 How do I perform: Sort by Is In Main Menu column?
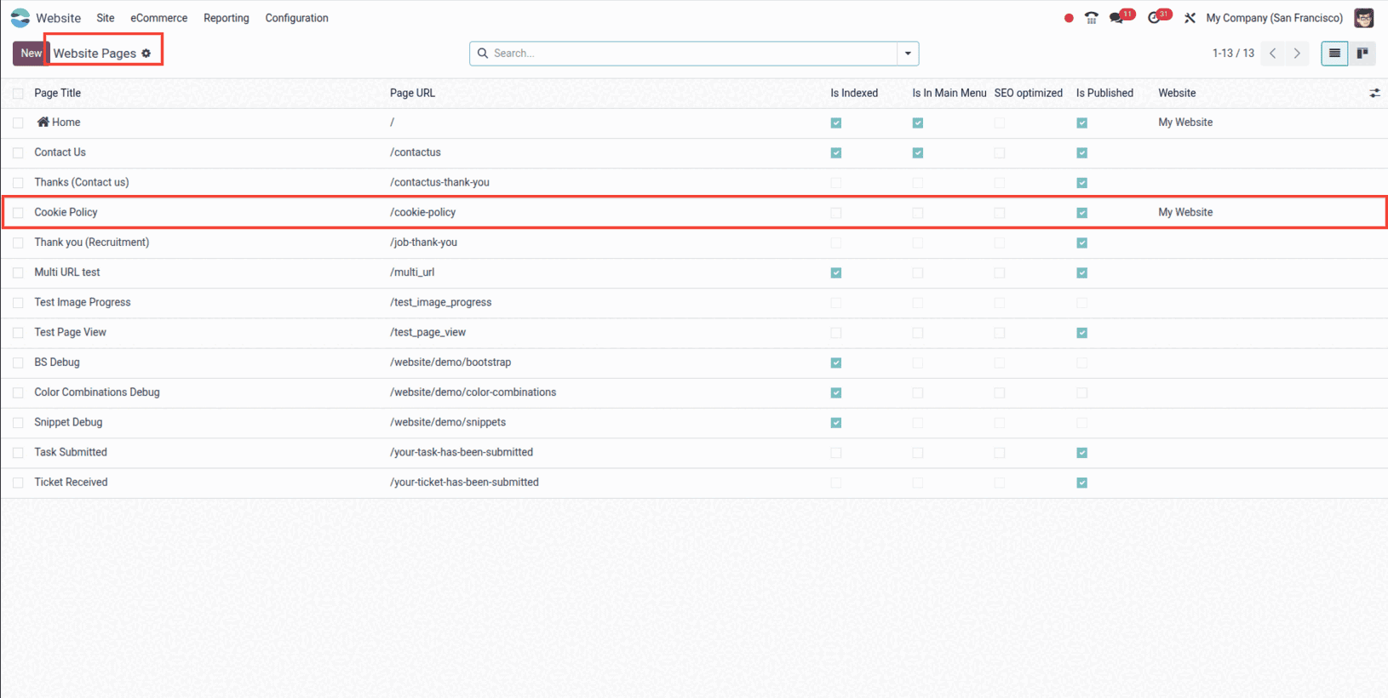click(x=949, y=93)
